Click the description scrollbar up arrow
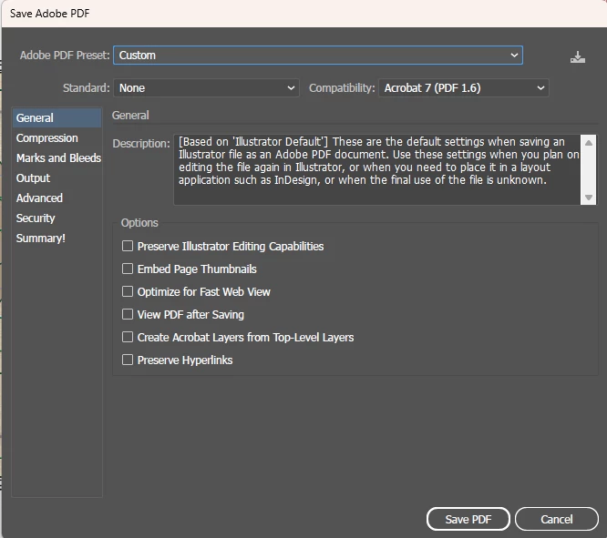The image size is (607, 538). [589, 143]
